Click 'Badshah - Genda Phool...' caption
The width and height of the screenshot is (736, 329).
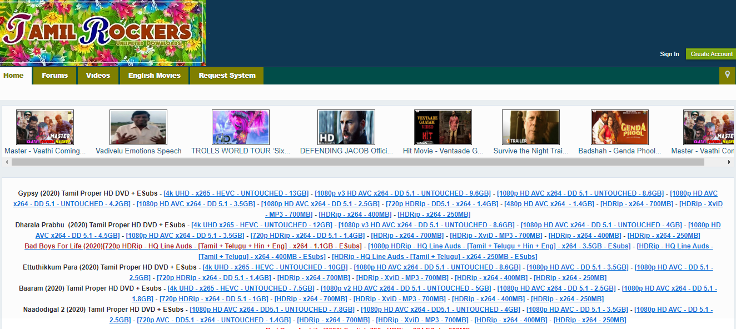(x=620, y=151)
